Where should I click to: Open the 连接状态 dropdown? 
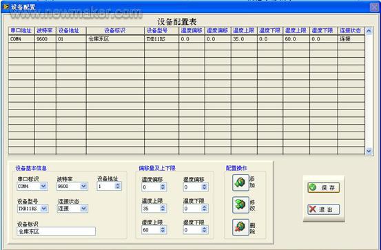pos(83,209)
